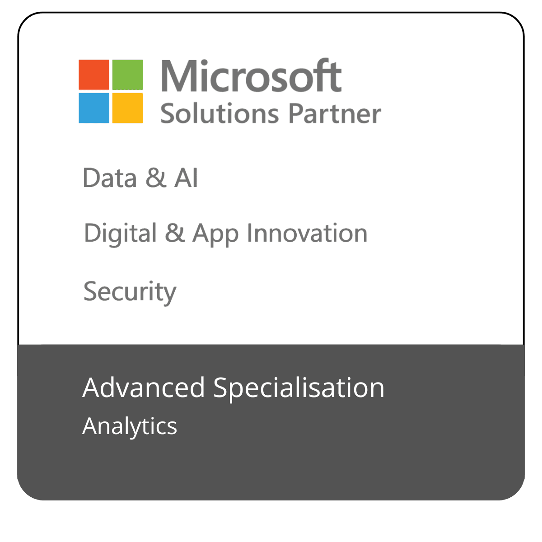
Task: Click the word Digital
Action: coord(120,234)
